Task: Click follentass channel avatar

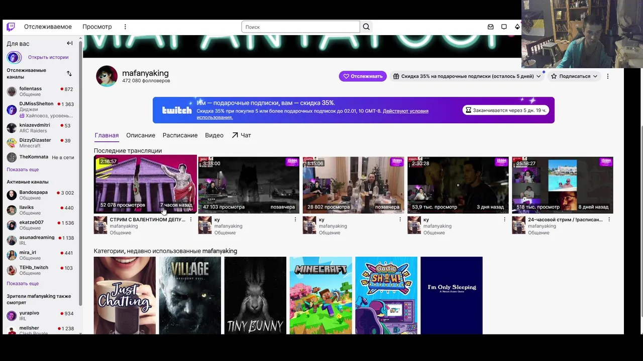Action: coord(12,91)
